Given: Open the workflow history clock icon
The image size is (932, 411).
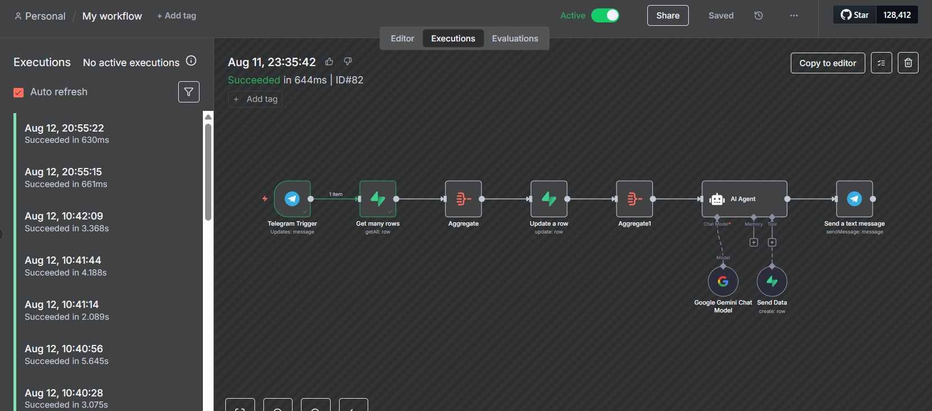Looking at the screenshot, I should click(x=759, y=16).
